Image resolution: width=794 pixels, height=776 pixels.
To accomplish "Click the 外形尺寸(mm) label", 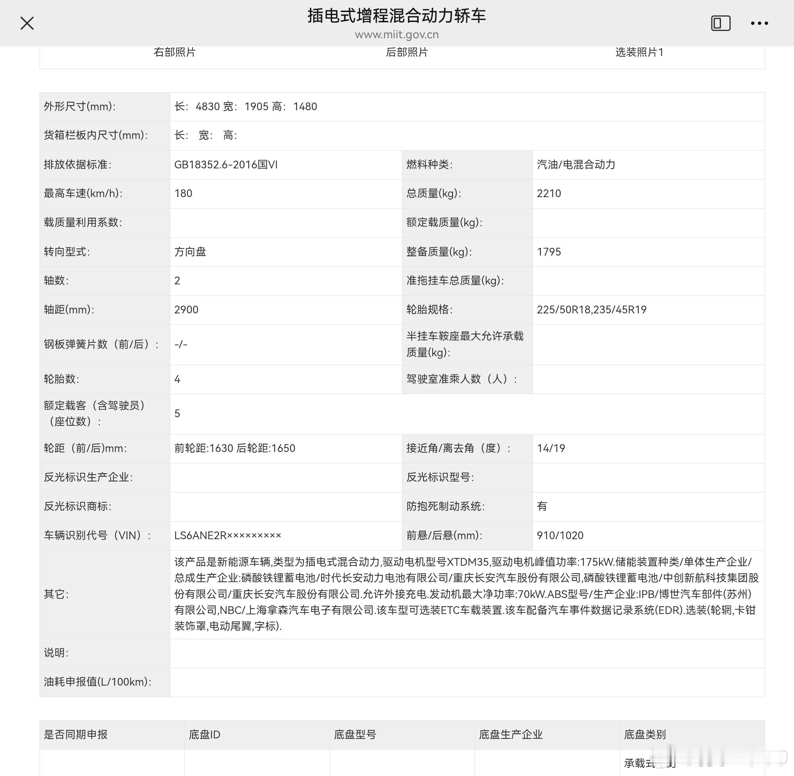I will click(79, 106).
